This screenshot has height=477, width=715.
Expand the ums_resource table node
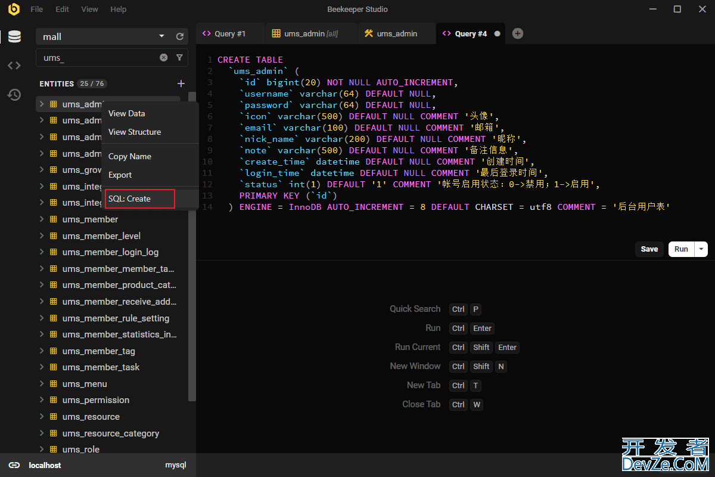42,417
